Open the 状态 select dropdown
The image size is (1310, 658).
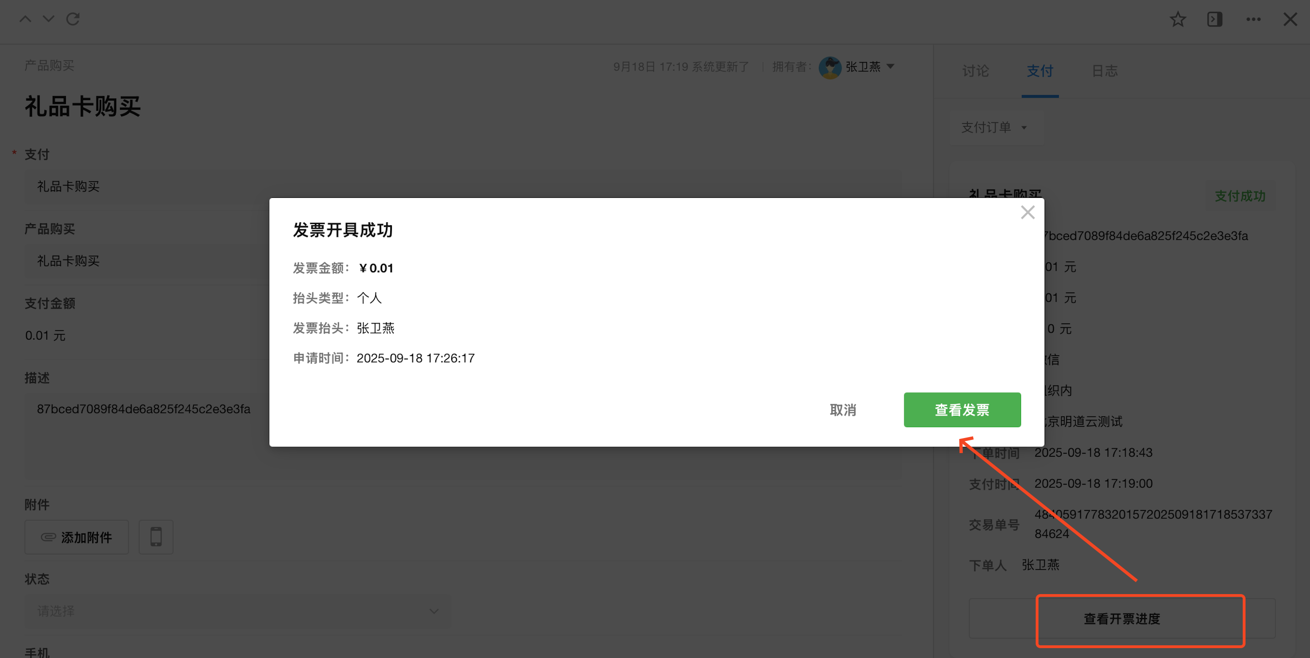pyautogui.click(x=238, y=611)
